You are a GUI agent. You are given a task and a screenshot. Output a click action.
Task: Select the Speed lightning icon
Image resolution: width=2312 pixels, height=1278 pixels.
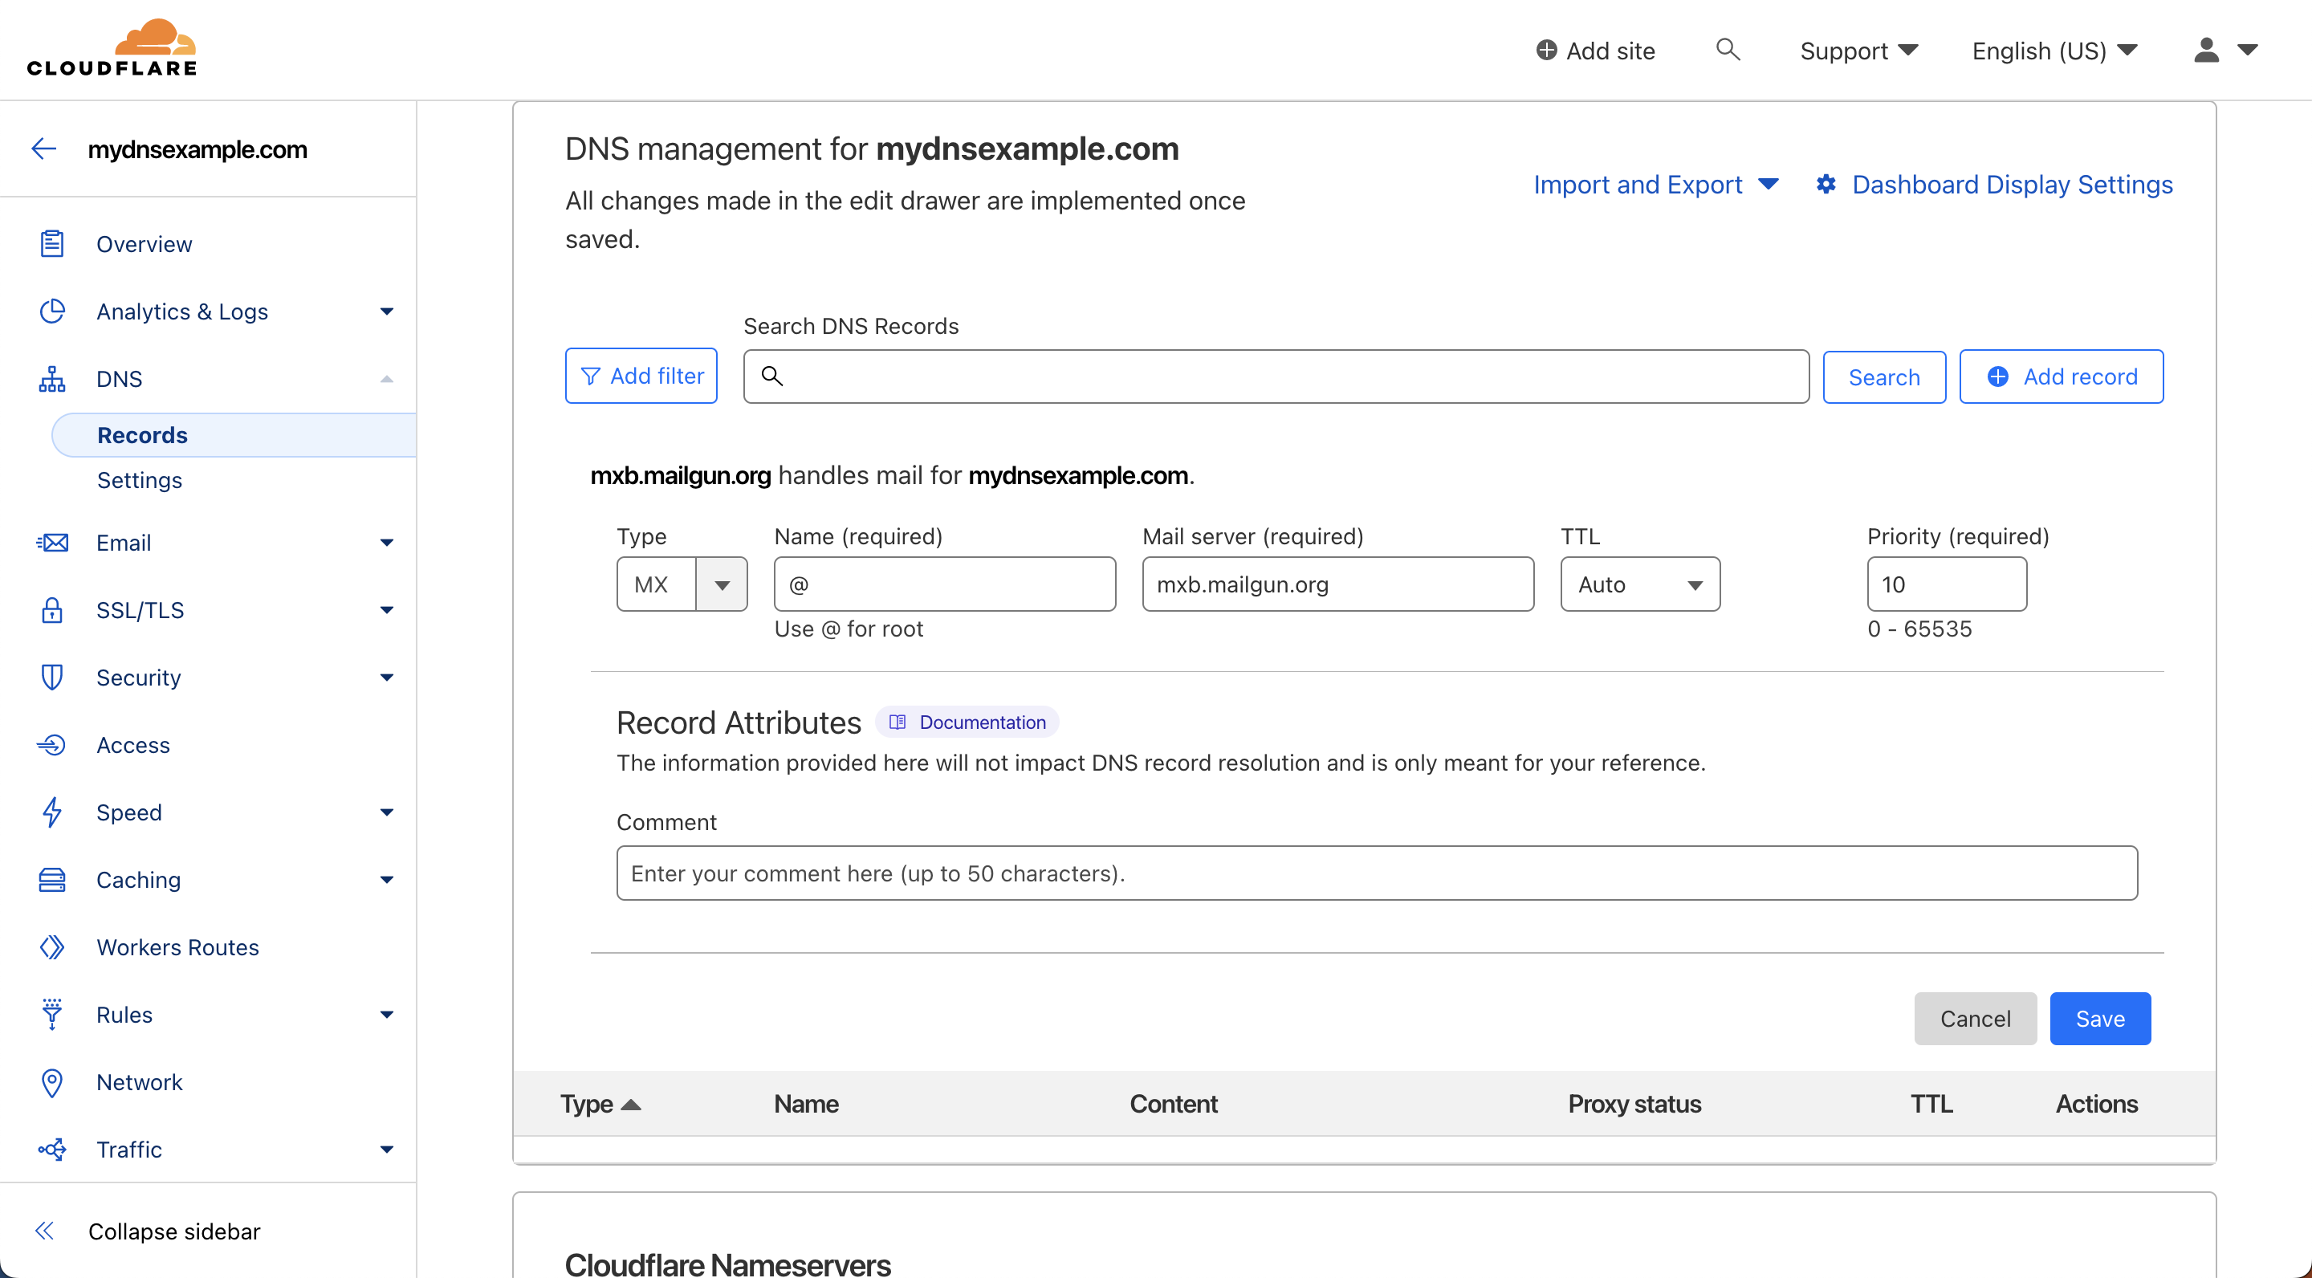[52, 812]
